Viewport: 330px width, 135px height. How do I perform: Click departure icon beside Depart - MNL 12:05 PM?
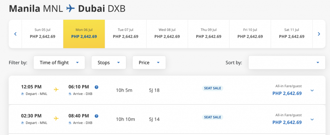[23, 94]
